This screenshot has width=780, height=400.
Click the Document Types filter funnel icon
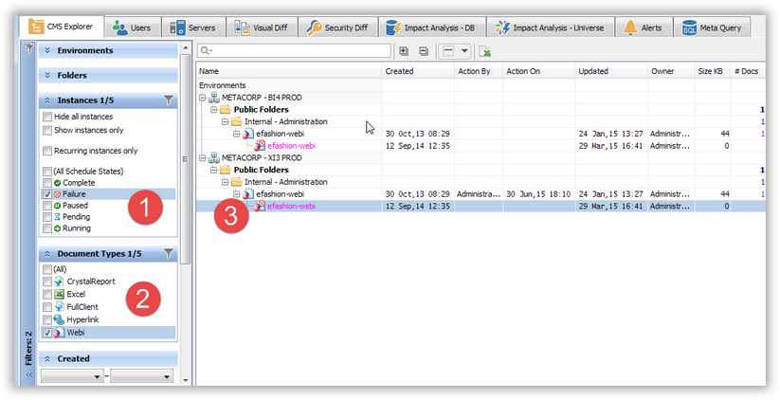click(168, 254)
